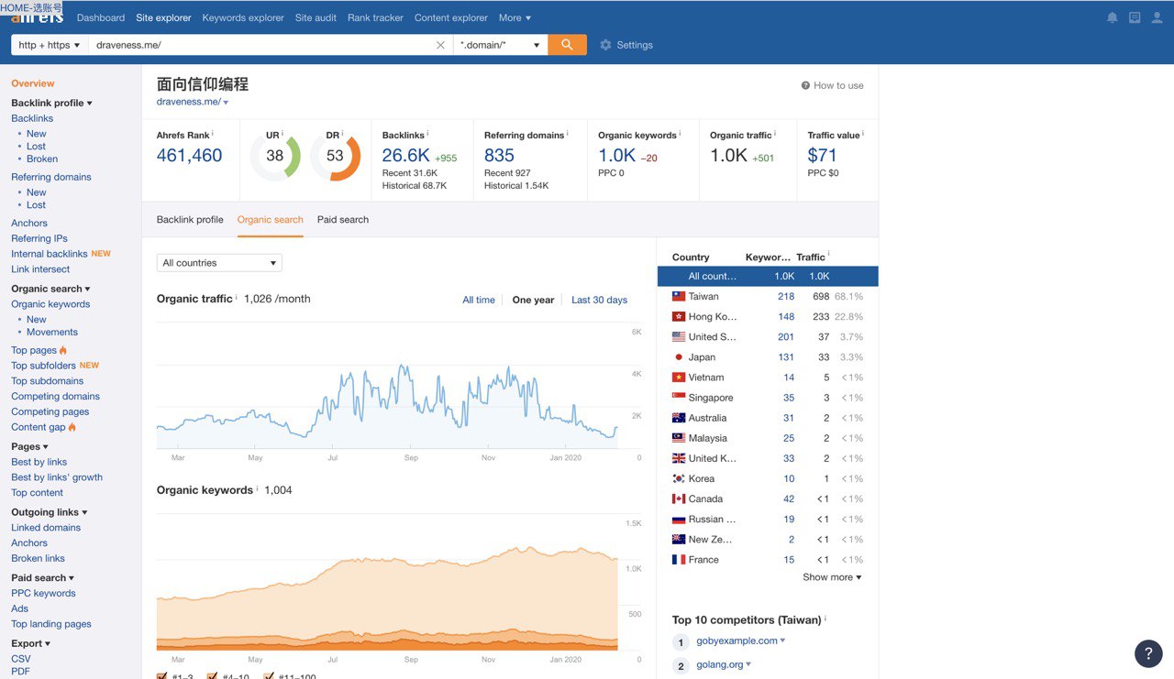This screenshot has width=1174, height=679.
Task: Open gobyexample.com competitor link
Action: click(x=737, y=641)
